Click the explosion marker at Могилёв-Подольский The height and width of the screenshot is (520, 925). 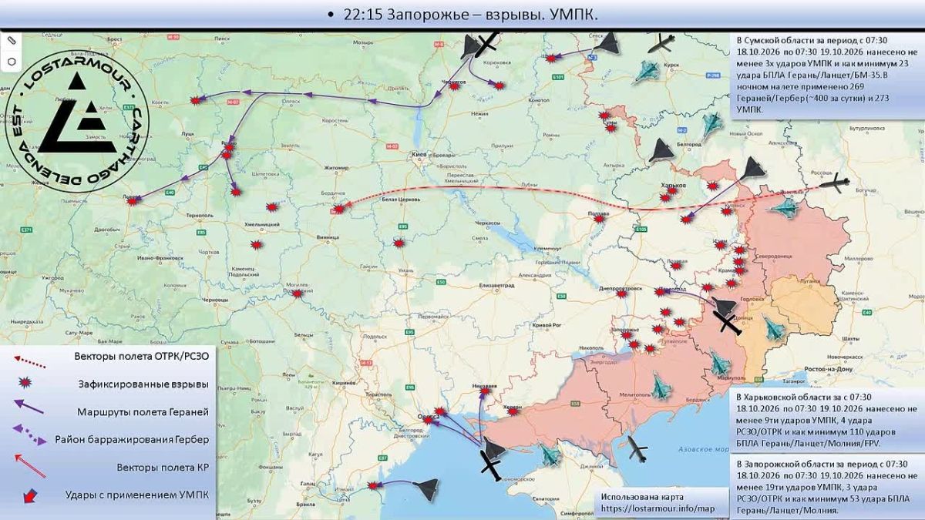pyautogui.click(x=298, y=292)
